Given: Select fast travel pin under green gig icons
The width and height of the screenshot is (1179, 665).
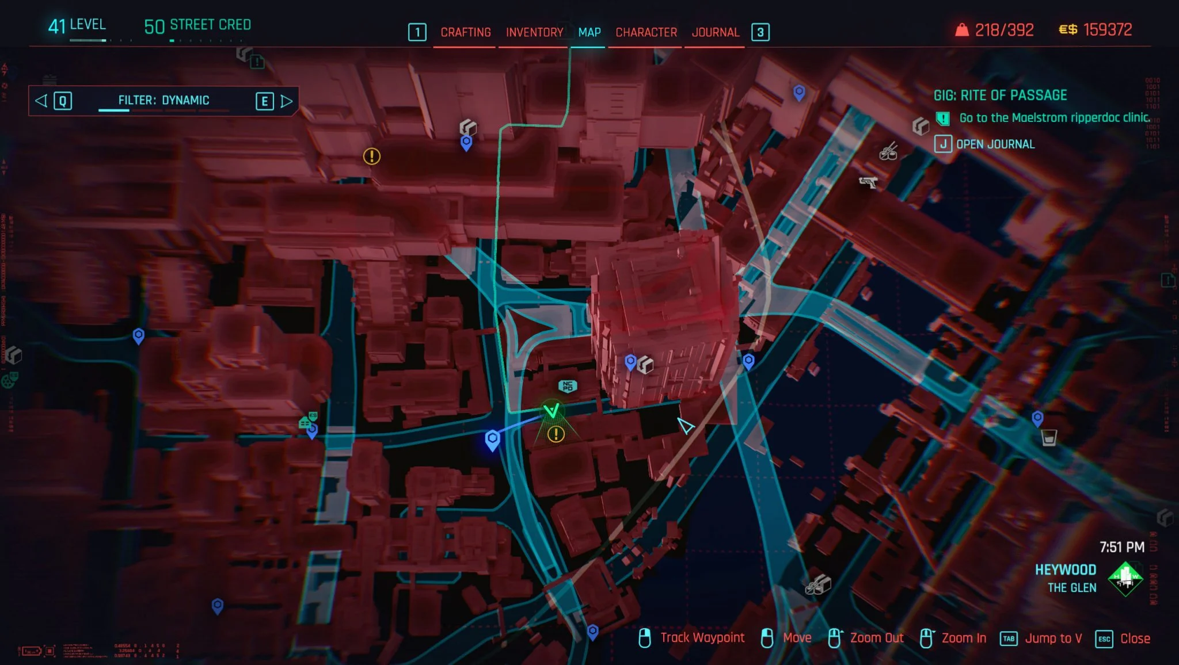Looking at the screenshot, I should 312,431.
